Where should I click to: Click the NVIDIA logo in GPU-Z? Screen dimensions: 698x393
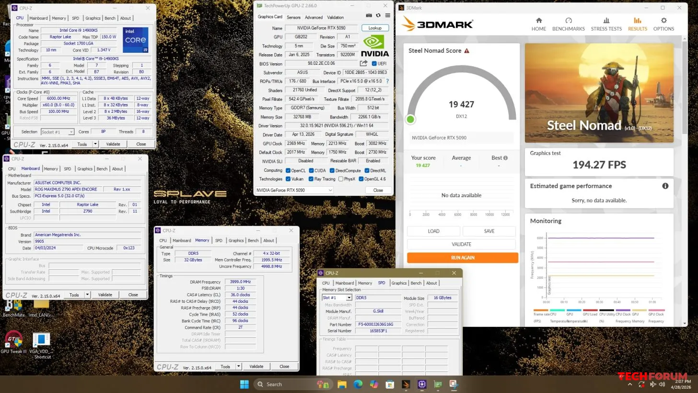375,46
